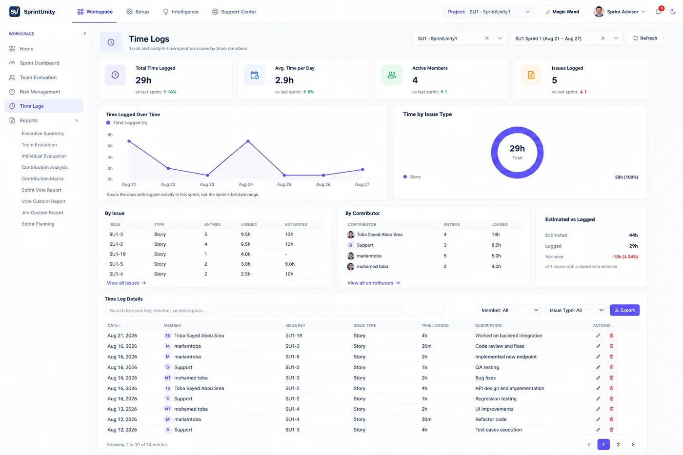Image resolution: width=683 pixels, height=455 pixels.
Task: Click the Time Logs clock sidebar icon
Action: click(12, 106)
